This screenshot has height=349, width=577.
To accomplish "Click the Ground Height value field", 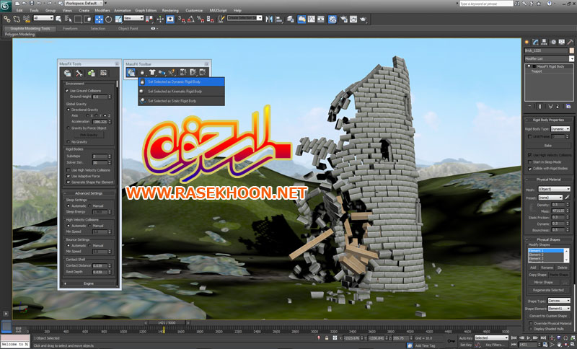I will coord(100,97).
